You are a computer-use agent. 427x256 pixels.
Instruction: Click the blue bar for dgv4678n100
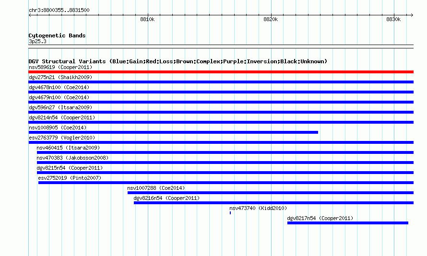pos(221,92)
